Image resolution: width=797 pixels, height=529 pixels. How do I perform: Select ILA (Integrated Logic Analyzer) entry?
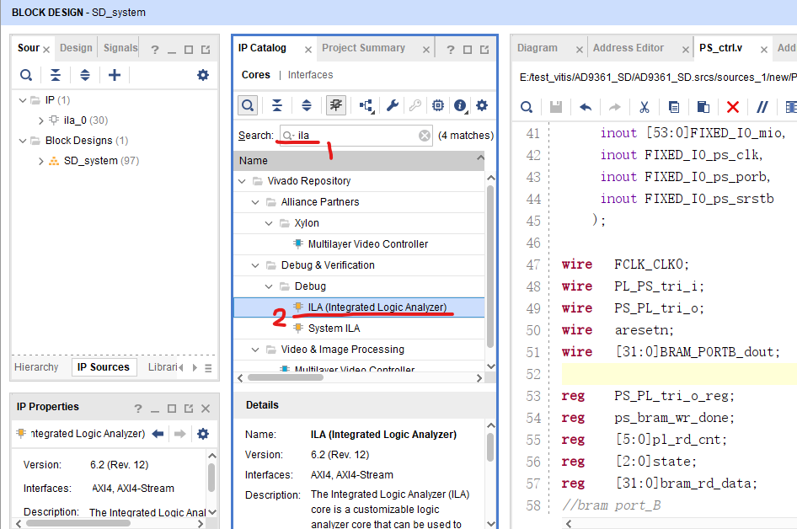pyautogui.click(x=360, y=307)
